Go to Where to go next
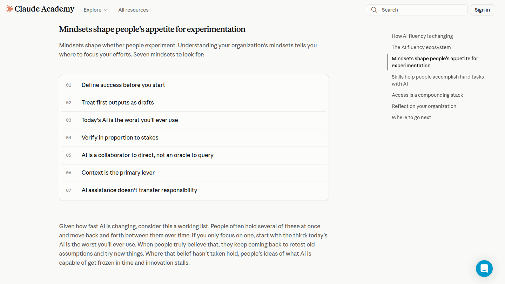This screenshot has height=284, width=505. (x=411, y=117)
